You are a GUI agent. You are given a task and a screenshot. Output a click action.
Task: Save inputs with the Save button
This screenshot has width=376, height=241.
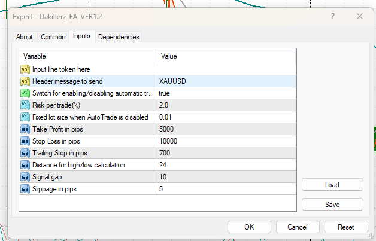pos(332,205)
